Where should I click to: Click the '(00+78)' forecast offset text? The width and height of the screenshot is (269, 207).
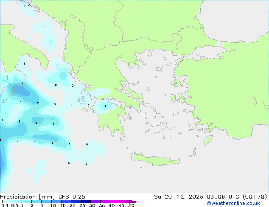tap(255, 197)
